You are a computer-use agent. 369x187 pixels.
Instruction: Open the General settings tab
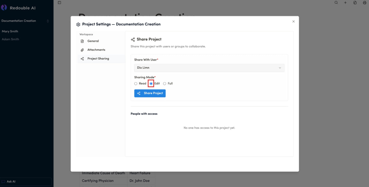click(93, 41)
